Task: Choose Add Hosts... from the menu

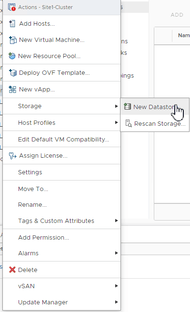Action: (62, 24)
